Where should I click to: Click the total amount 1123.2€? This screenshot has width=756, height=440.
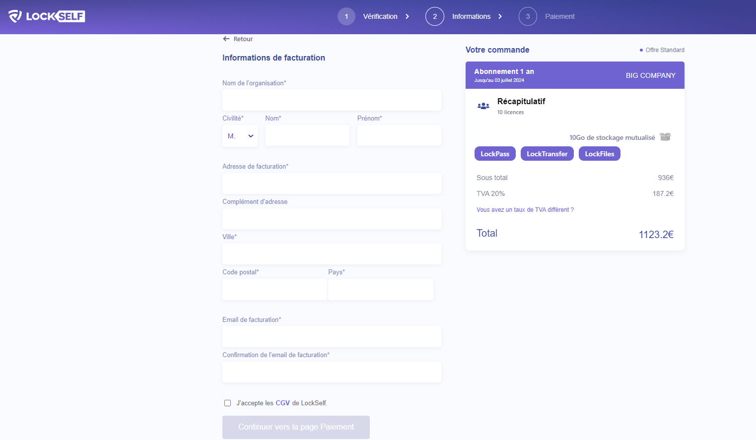coord(656,235)
